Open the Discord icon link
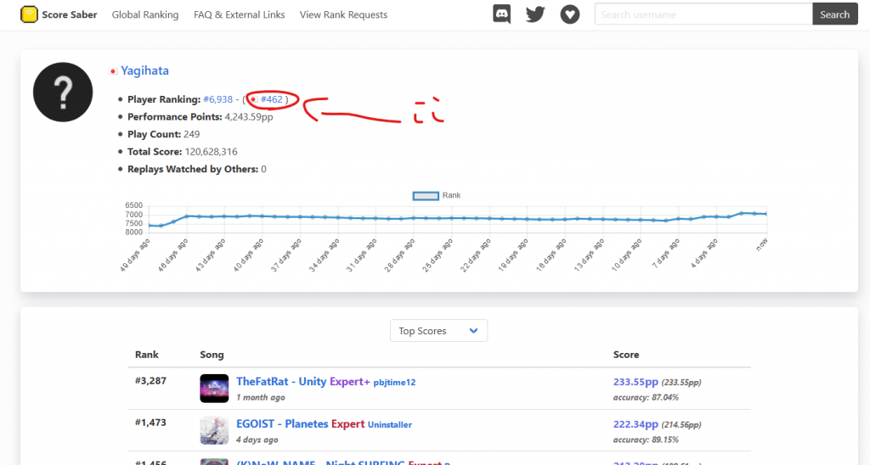The image size is (870, 465). pos(501,14)
